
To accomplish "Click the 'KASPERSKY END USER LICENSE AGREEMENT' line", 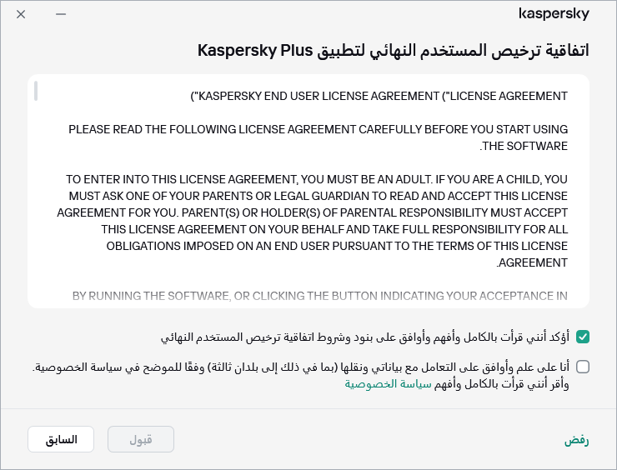I will tap(379, 97).
